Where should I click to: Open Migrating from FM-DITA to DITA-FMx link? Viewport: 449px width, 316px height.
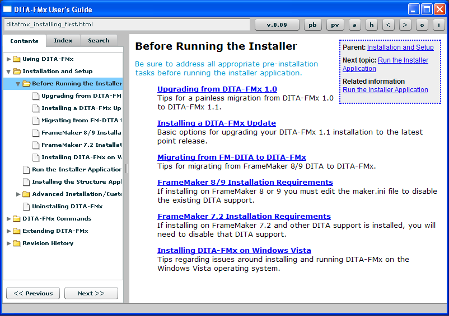pyautogui.click(x=232, y=157)
